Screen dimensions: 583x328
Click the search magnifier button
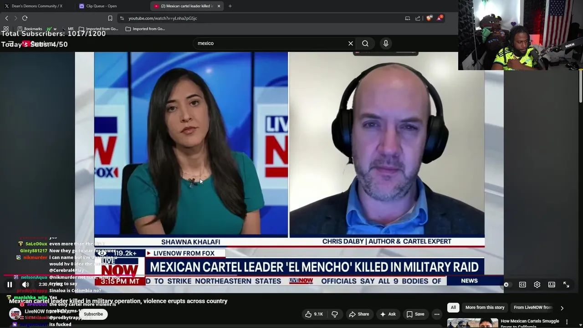tap(365, 43)
